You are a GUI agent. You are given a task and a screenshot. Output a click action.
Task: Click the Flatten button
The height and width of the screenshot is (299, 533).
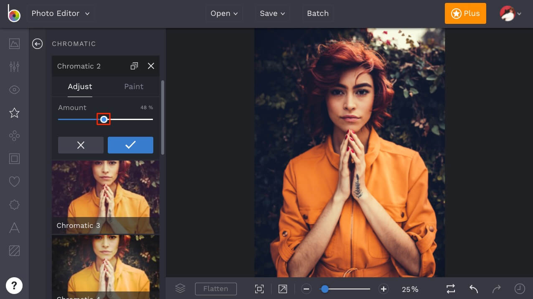(x=216, y=289)
